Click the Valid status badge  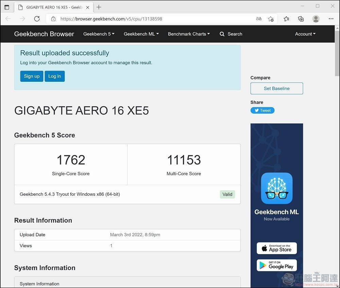pos(227,194)
